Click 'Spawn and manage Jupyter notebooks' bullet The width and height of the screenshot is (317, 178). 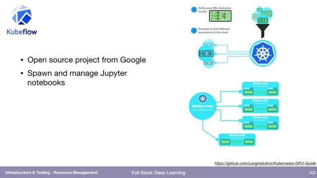click(77, 78)
